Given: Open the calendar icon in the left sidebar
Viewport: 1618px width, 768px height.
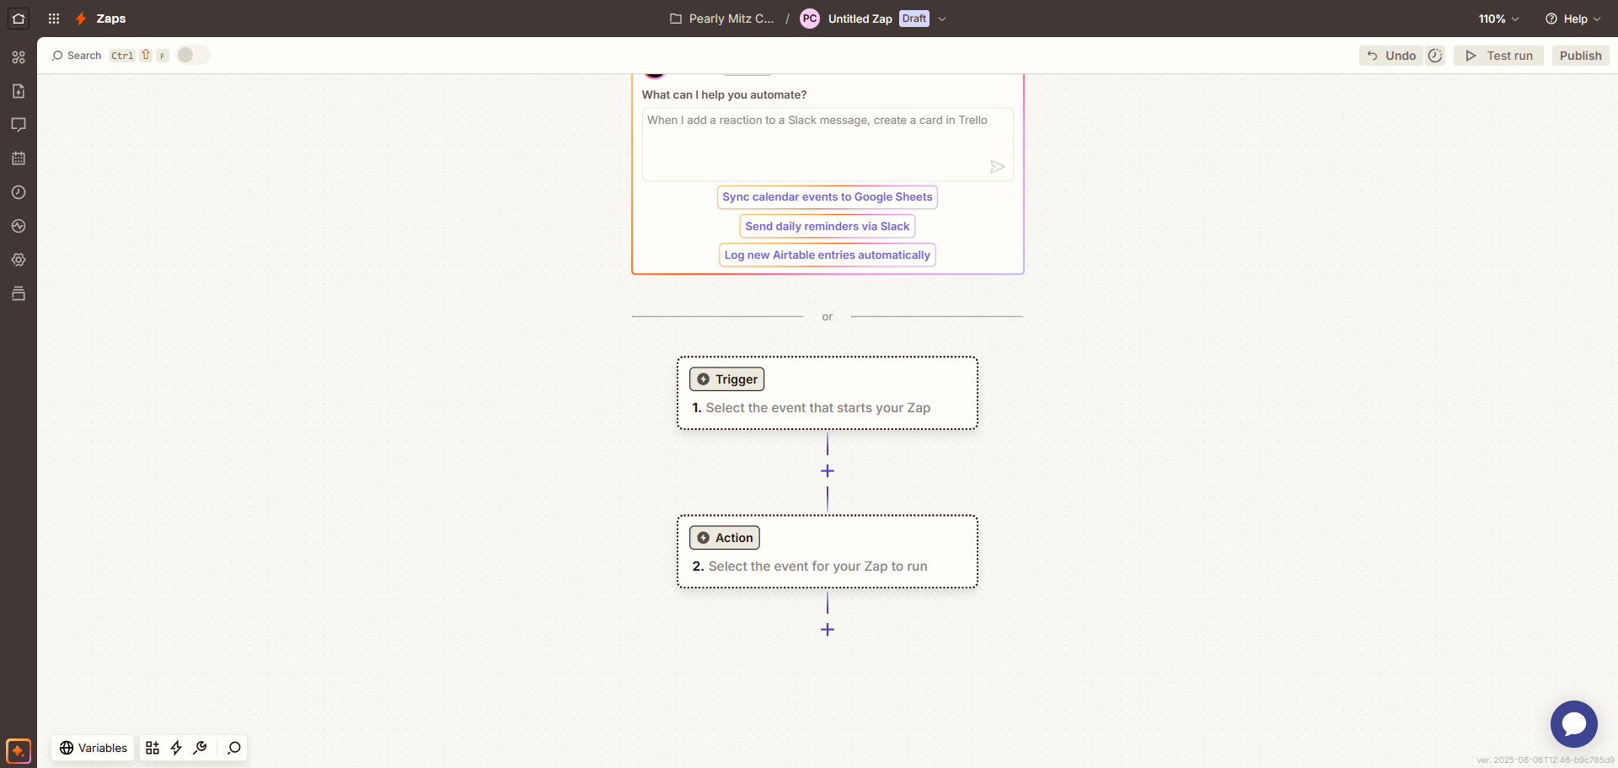Looking at the screenshot, I should tap(19, 158).
